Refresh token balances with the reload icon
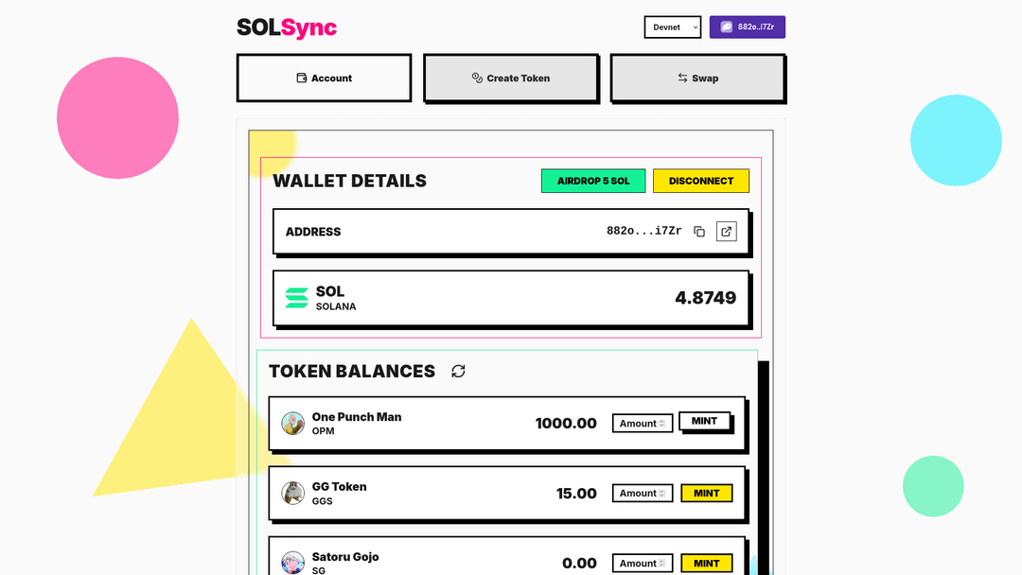This screenshot has height=575, width=1022. [458, 371]
